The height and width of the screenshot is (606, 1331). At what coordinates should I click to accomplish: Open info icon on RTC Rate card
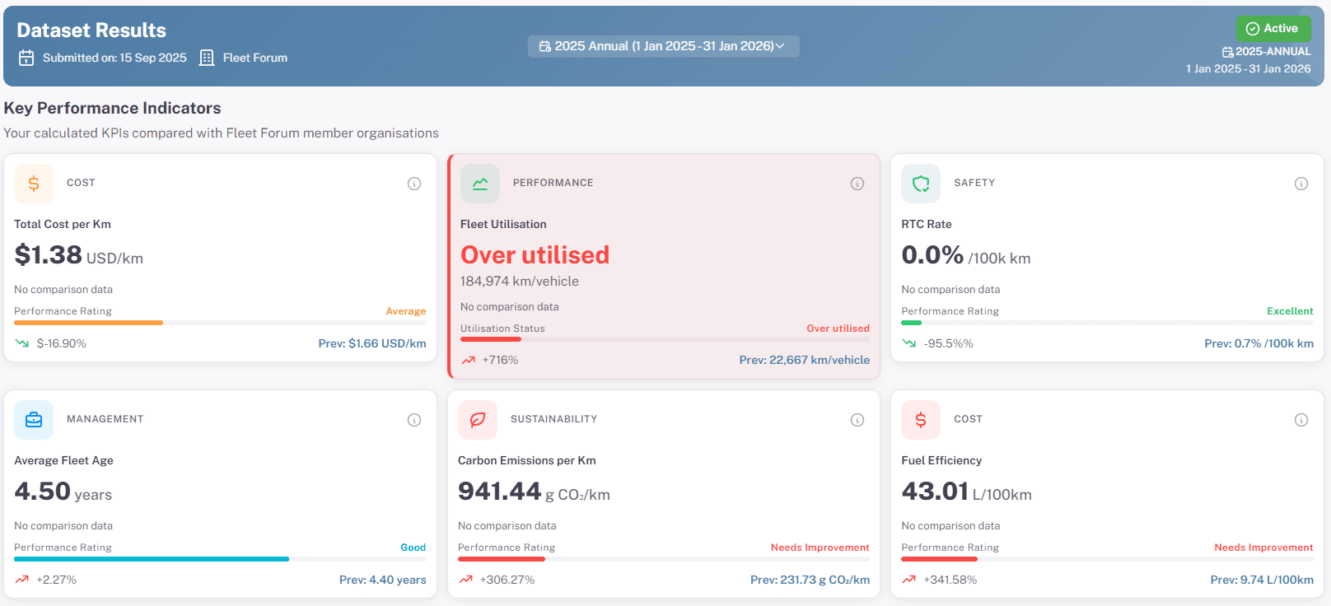[x=1301, y=184]
